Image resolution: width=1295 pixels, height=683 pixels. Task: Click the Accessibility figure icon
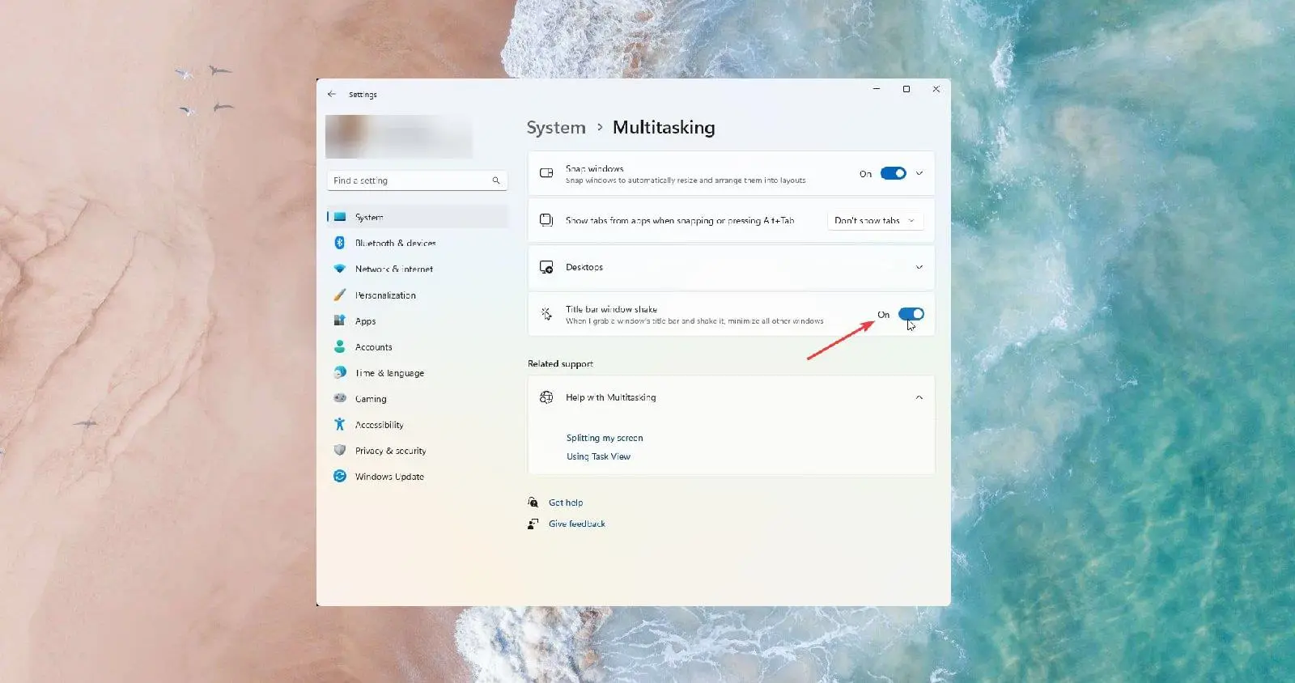pos(340,424)
